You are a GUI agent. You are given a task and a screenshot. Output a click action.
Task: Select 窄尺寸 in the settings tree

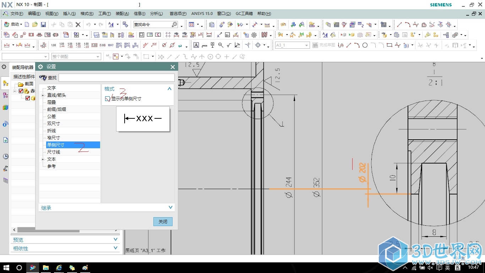(54, 138)
